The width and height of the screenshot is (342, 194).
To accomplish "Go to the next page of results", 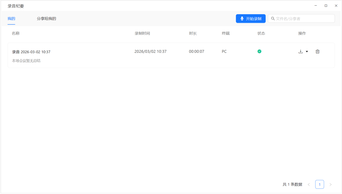I will (331, 185).
